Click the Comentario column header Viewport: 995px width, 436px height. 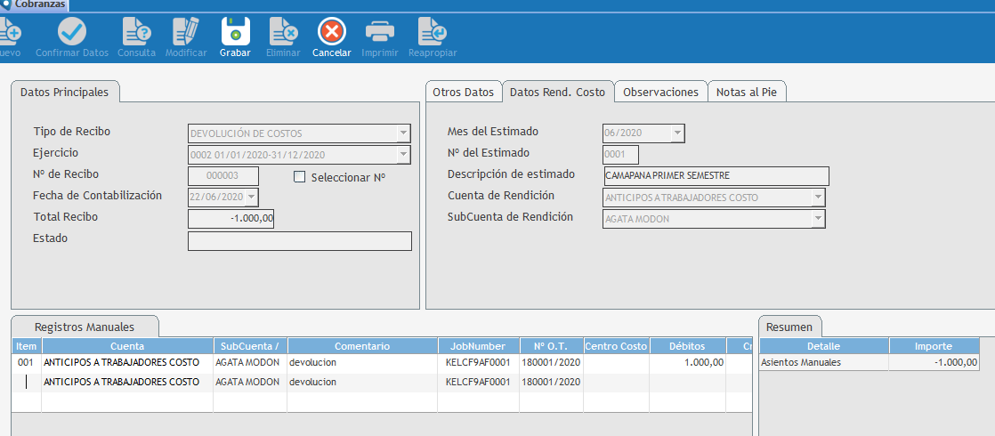coord(362,346)
